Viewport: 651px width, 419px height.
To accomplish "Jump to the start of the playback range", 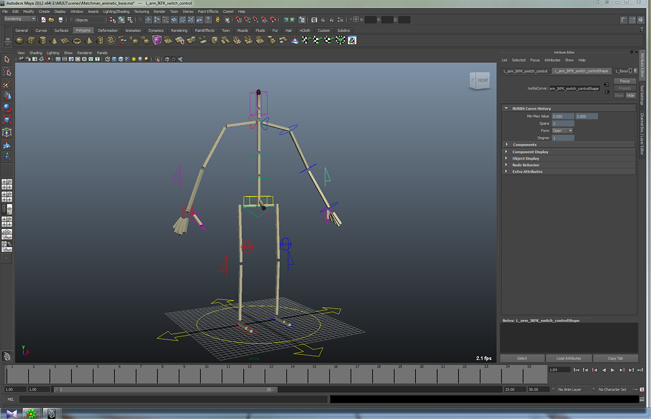I will [x=576, y=370].
